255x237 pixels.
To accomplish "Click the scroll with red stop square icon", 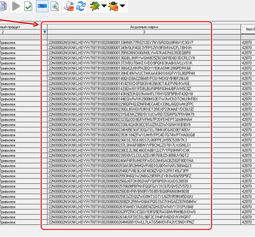I will pyautogui.click(x=69, y=6).
